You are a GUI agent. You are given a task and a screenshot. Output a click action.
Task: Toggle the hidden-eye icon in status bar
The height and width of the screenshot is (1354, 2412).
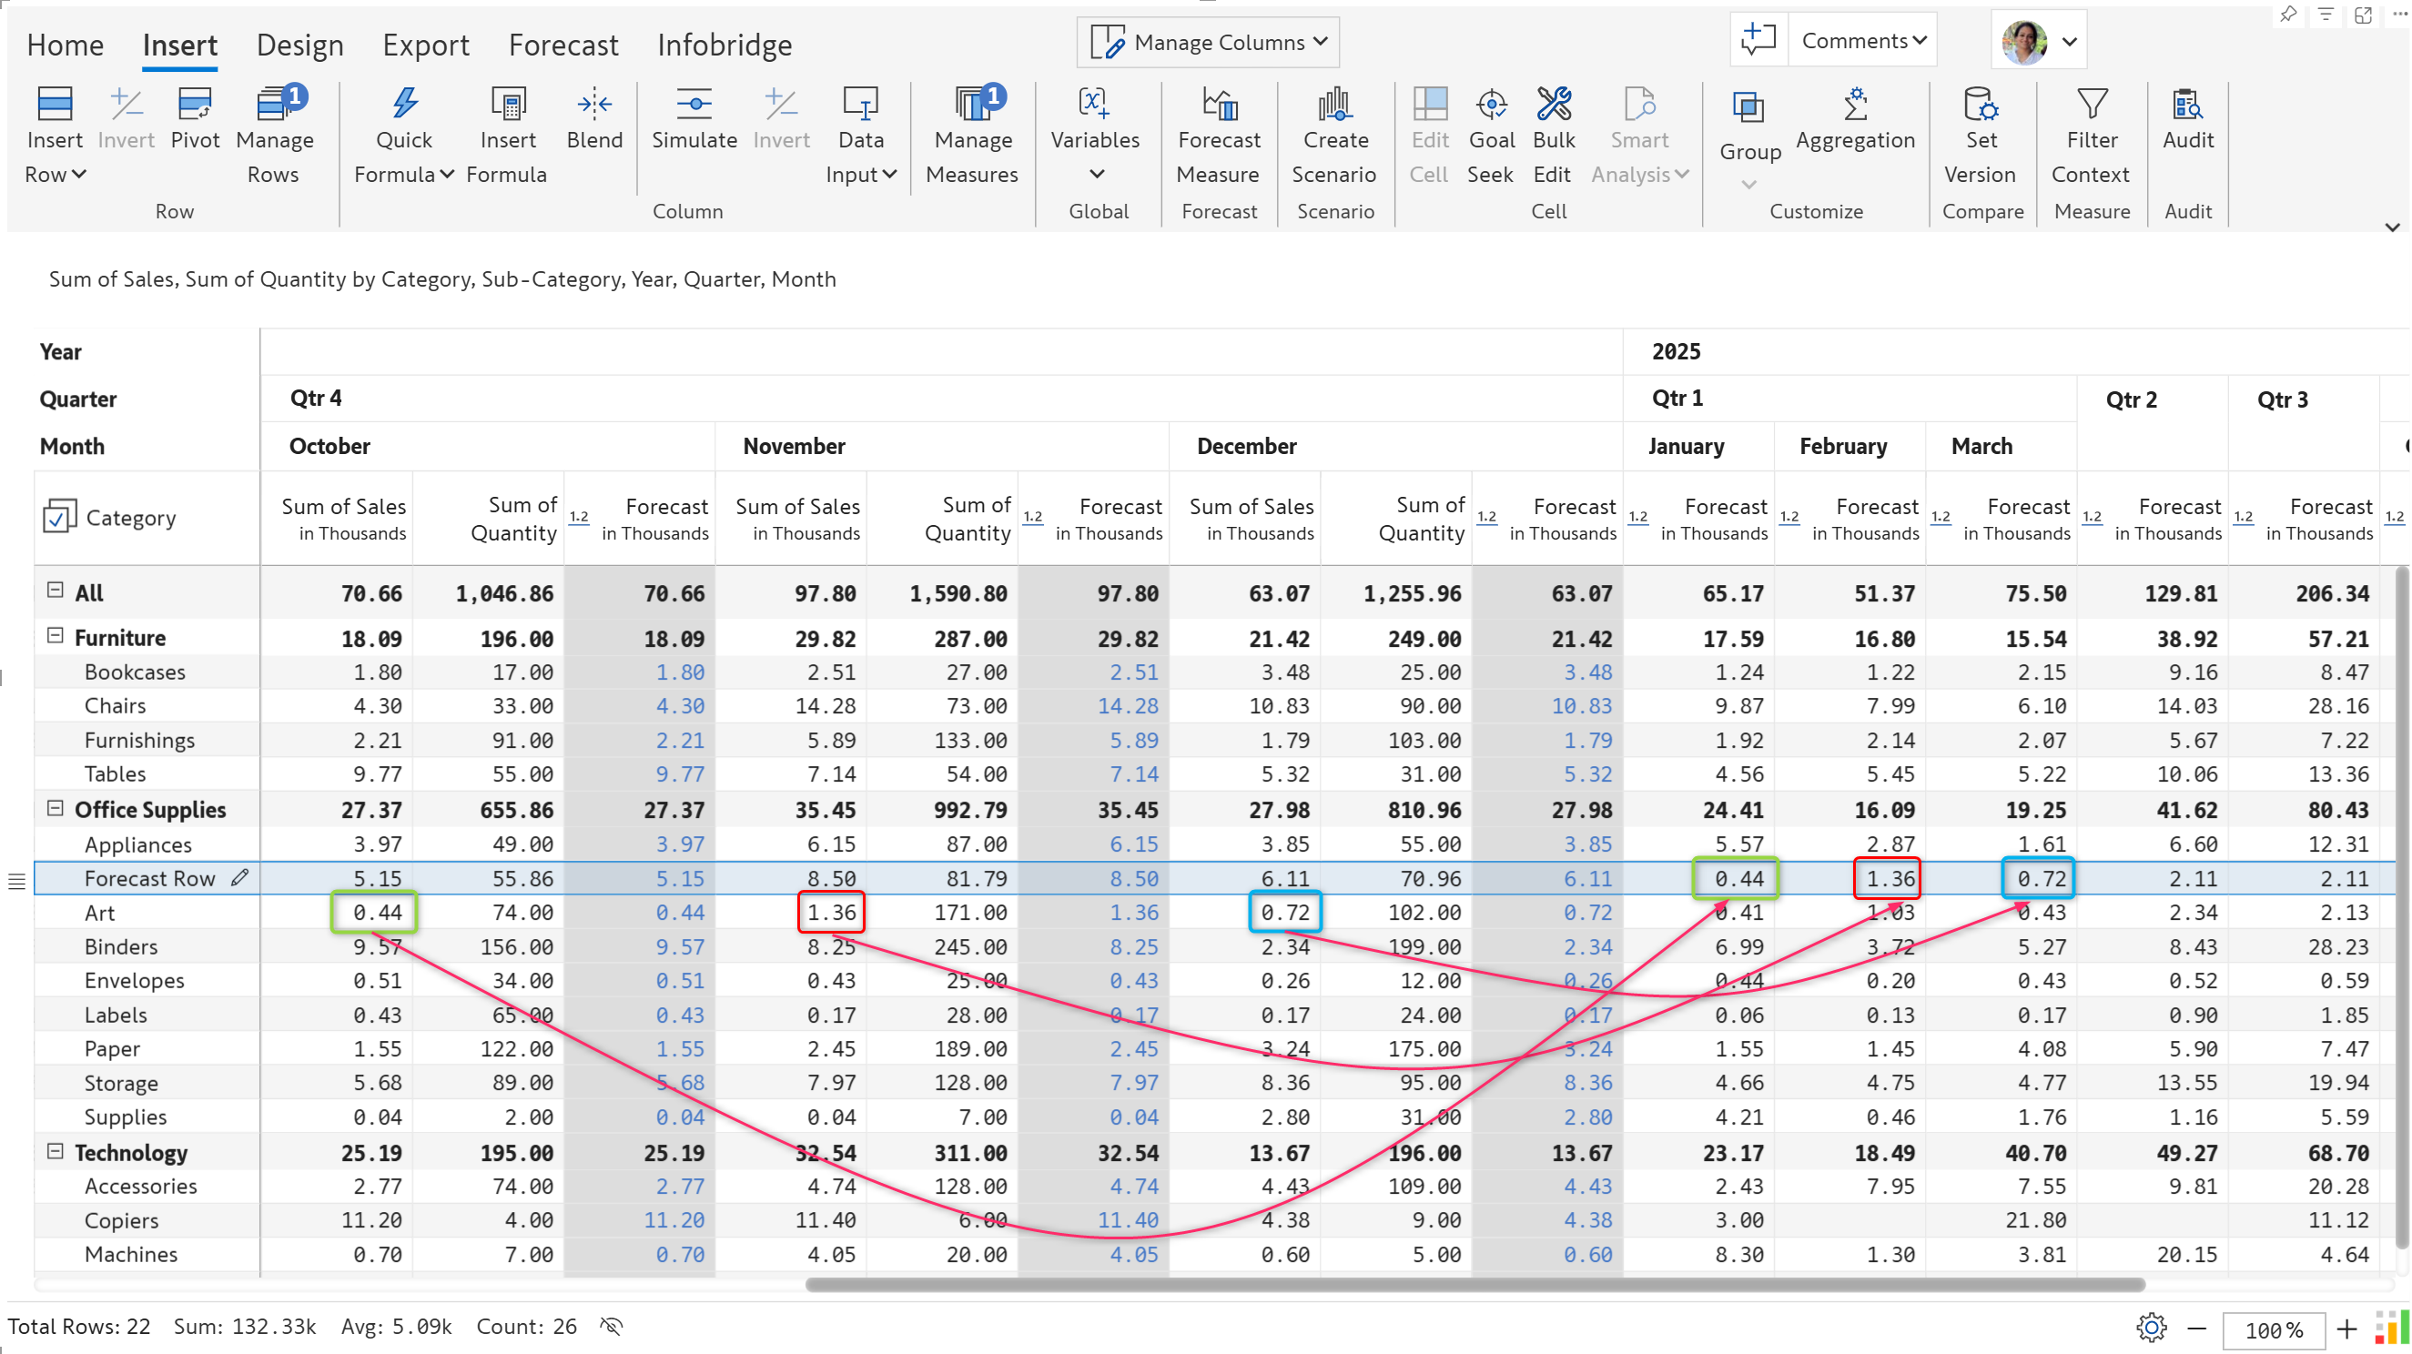(612, 1326)
